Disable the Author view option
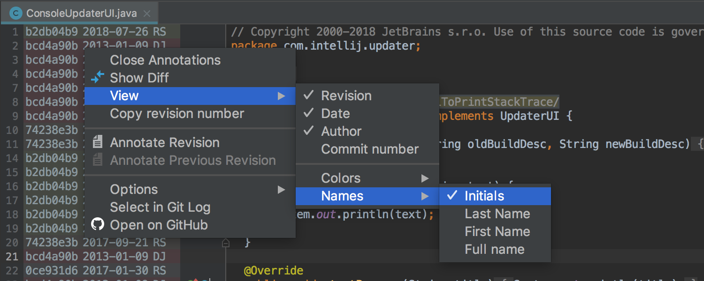Viewport: 704px width, 281px height. 367,131
